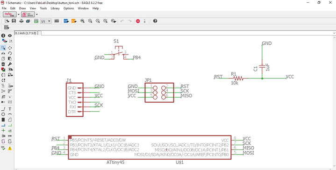Open the Grid settings icon
Image resolution: width=336 pixels, height=170 pixels.
(7, 27)
